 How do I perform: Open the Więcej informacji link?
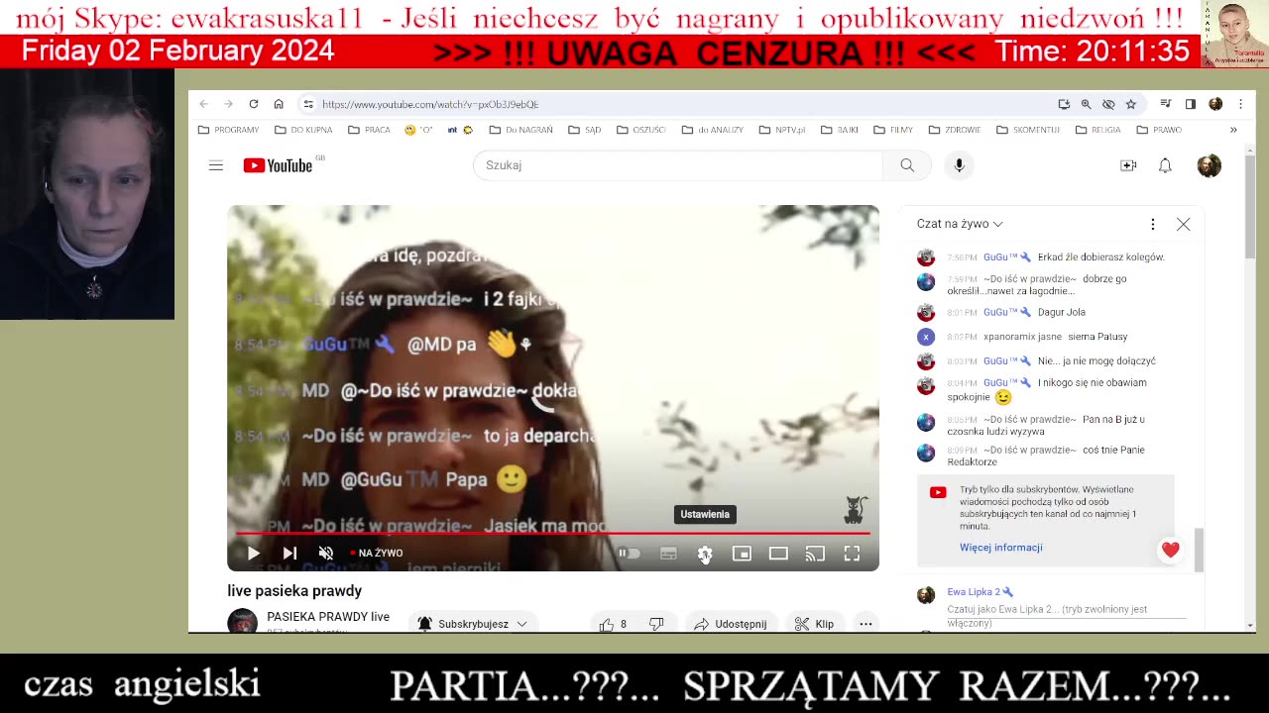tap(1000, 548)
